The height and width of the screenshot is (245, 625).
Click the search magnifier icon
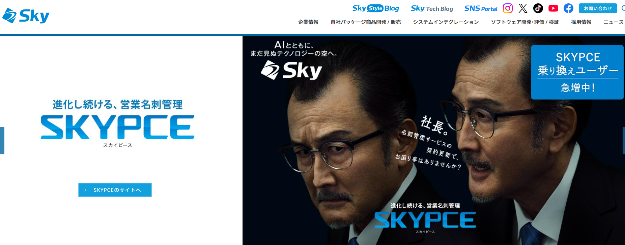pyautogui.click(x=623, y=8)
